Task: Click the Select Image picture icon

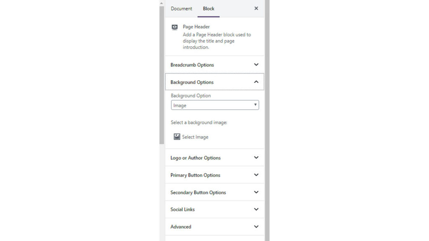Action: (177, 137)
